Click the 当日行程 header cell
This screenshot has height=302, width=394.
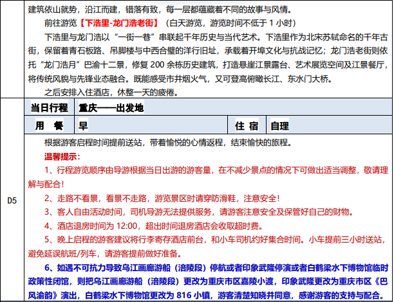tap(48, 106)
